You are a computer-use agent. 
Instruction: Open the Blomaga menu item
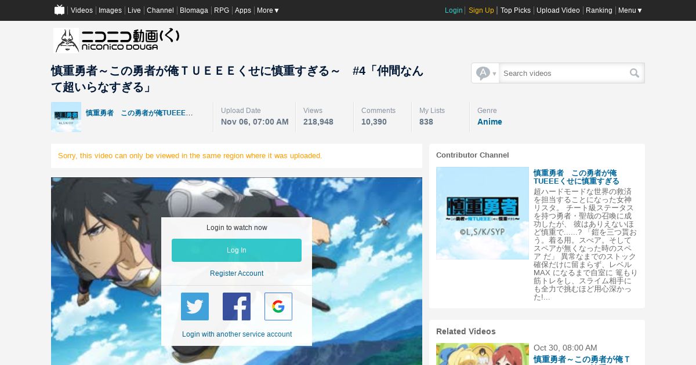pos(194,10)
